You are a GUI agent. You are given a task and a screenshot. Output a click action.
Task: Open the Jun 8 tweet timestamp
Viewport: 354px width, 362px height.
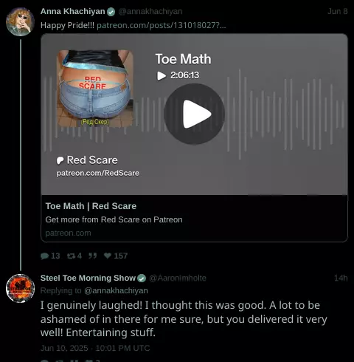click(338, 11)
